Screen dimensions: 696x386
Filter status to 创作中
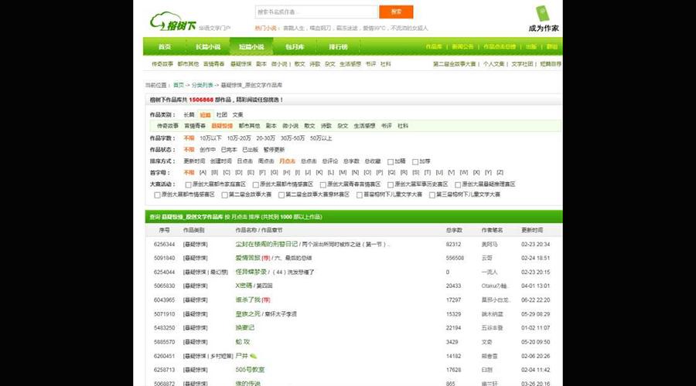(207, 150)
